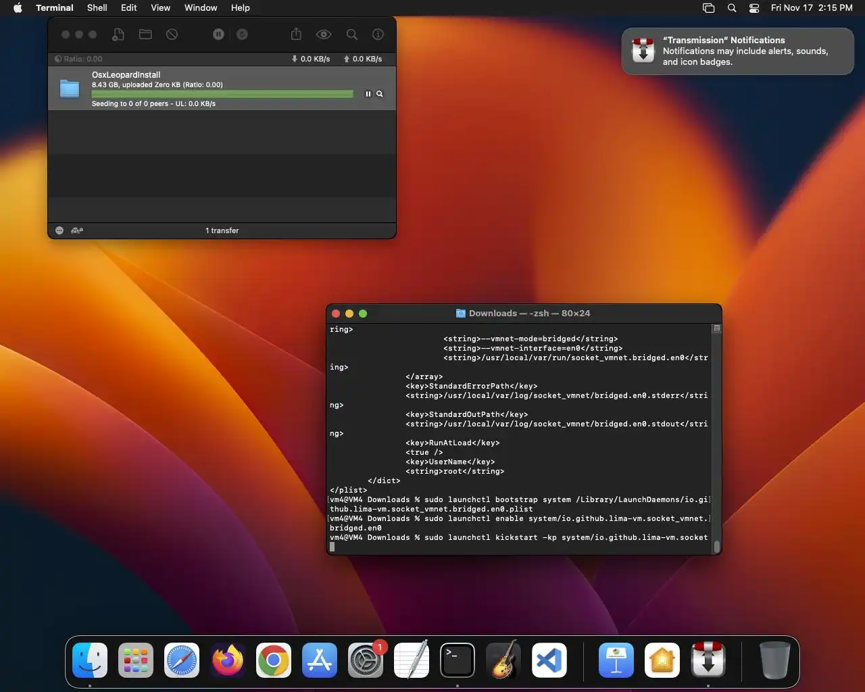Open the Terminal application menu
This screenshot has height=692, width=865.
pyautogui.click(x=55, y=8)
